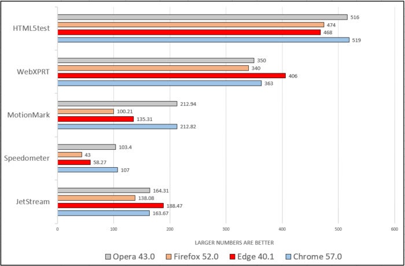405x266 pixels.
Task: Click the axis title LARGER NUMBERS ARE BETTER
Action: tap(234, 243)
